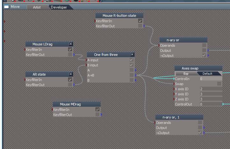Toggle KeyfilterIn checkbox on Alt state

70,79
